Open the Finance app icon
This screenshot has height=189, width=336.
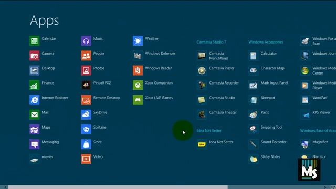point(34,85)
